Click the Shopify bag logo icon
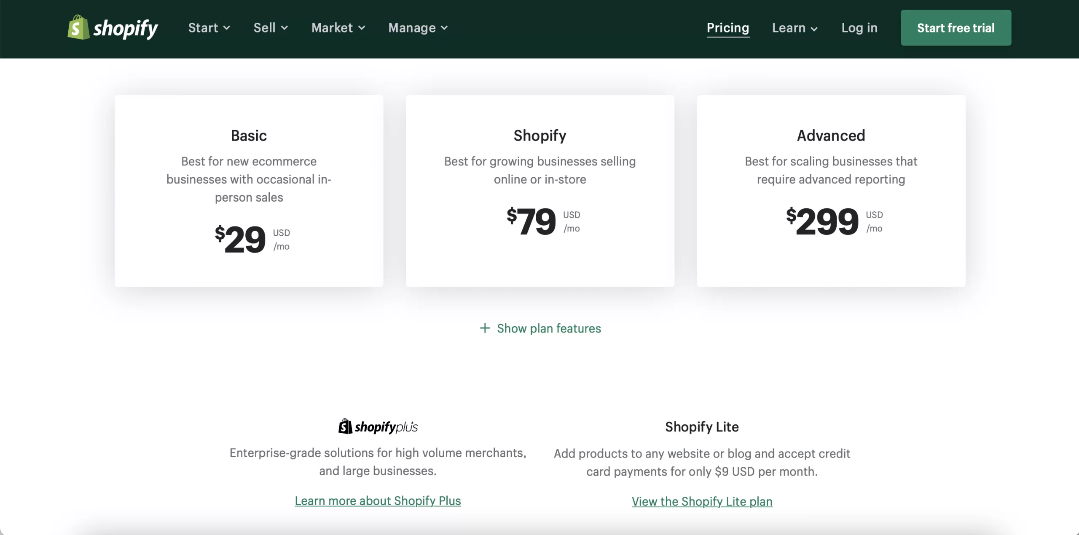1079x535 pixels. [x=78, y=28]
